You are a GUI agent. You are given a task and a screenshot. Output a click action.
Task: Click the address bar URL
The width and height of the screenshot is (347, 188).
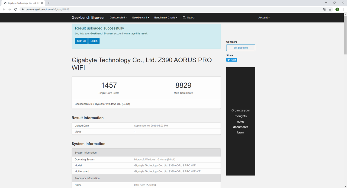tap(47, 9)
